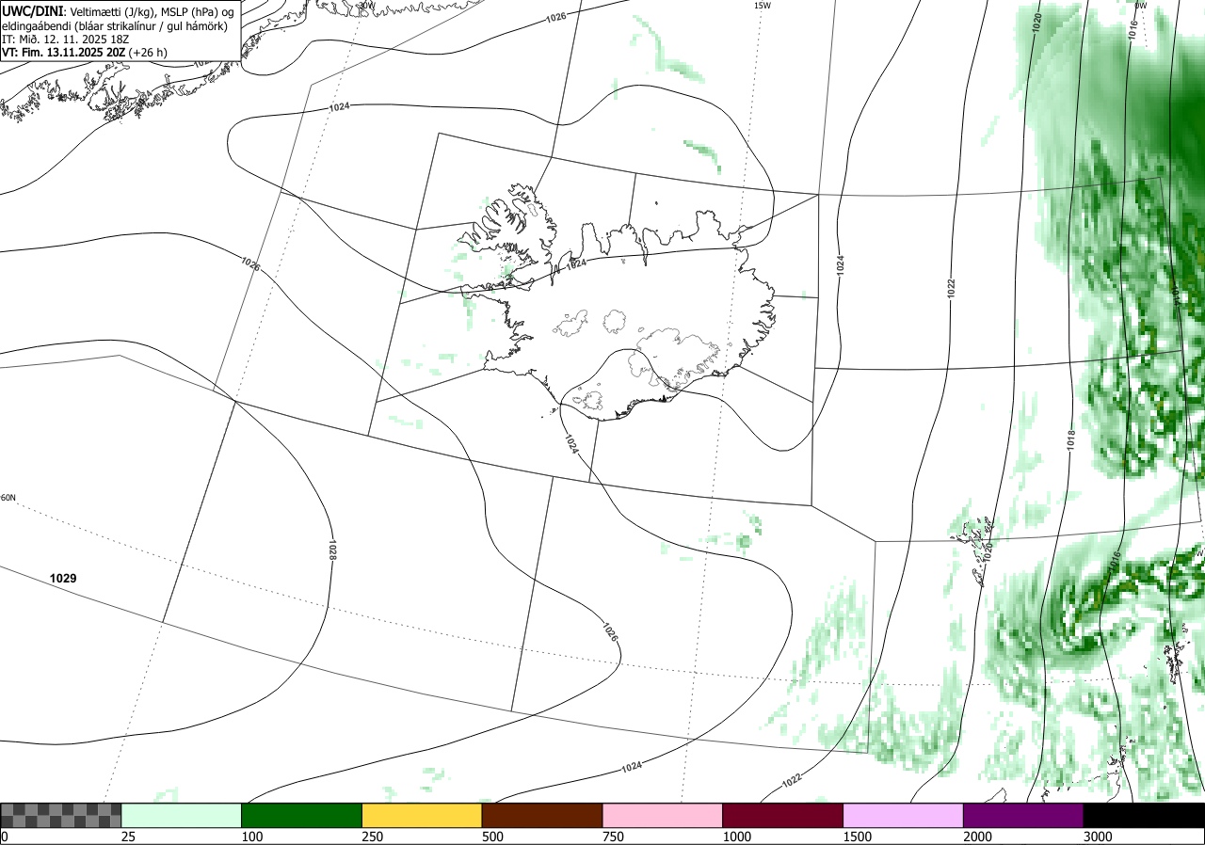Image resolution: width=1205 pixels, height=845 pixels.
Task: Select the "VT: Fim. 13.11.2025 20Z (+26 h)" line
Action: coord(85,53)
